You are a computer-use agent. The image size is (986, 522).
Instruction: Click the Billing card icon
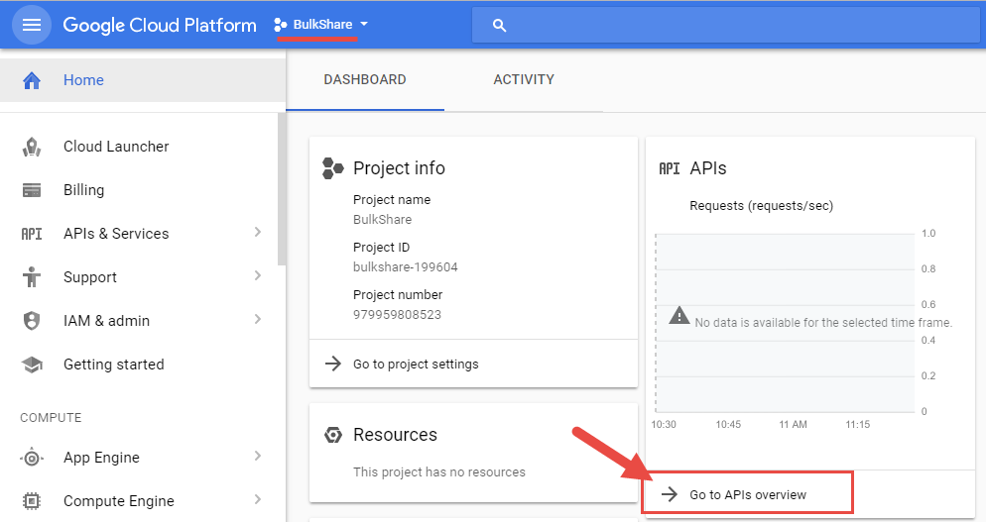click(x=32, y=190)
